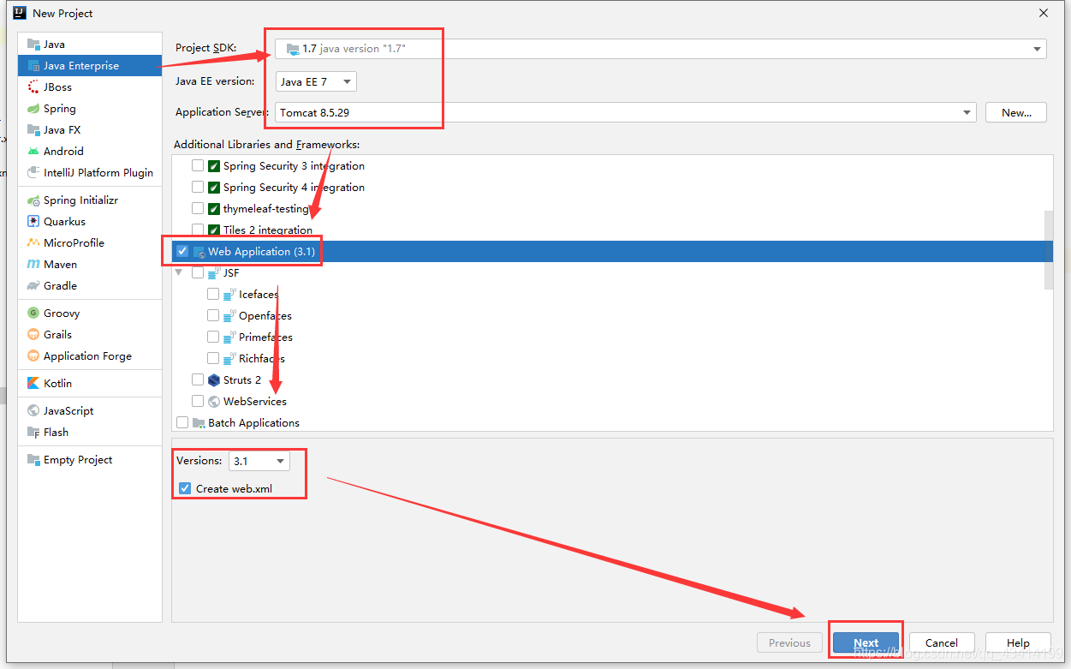Click the MicroProfile icon
Image resolution: width=1071 pixels, height=669 pixels.
point(33,243)
